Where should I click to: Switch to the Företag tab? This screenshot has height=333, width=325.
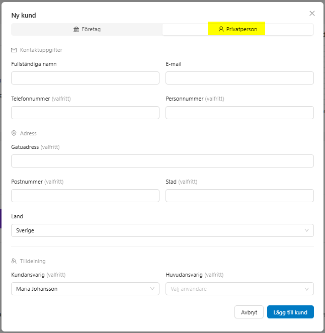pos(87,29)
